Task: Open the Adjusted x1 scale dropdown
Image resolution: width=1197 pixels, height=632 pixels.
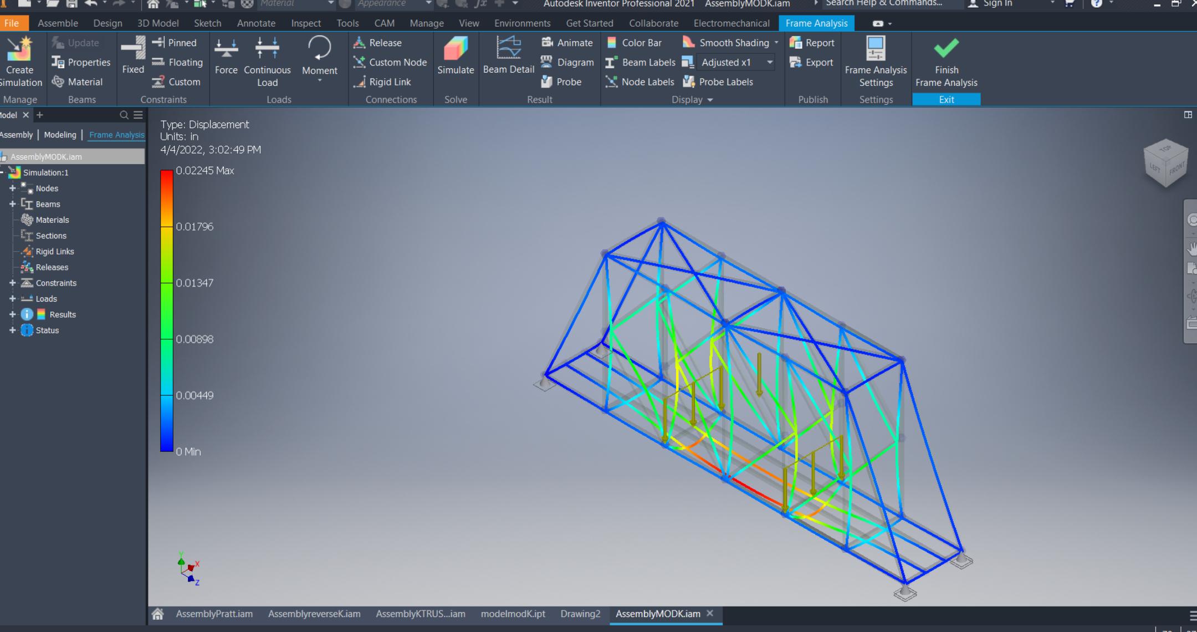Action: point(770,63)
